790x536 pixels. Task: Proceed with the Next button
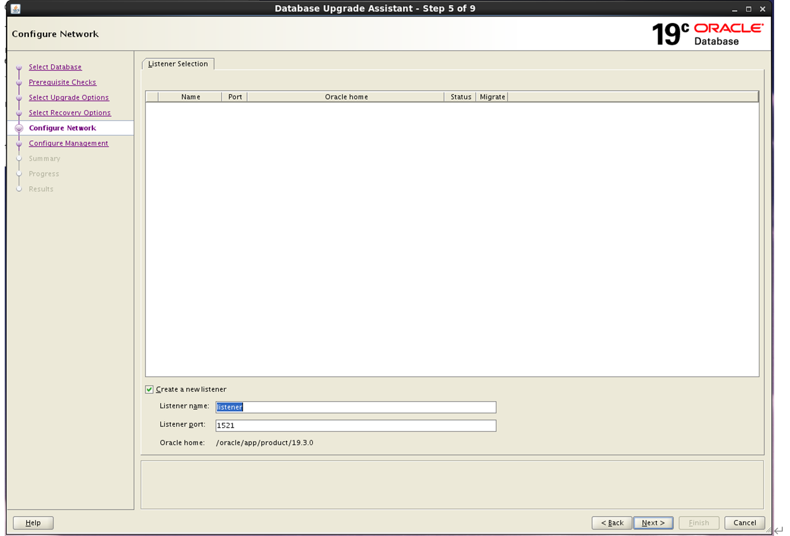[x=653, y=522]
